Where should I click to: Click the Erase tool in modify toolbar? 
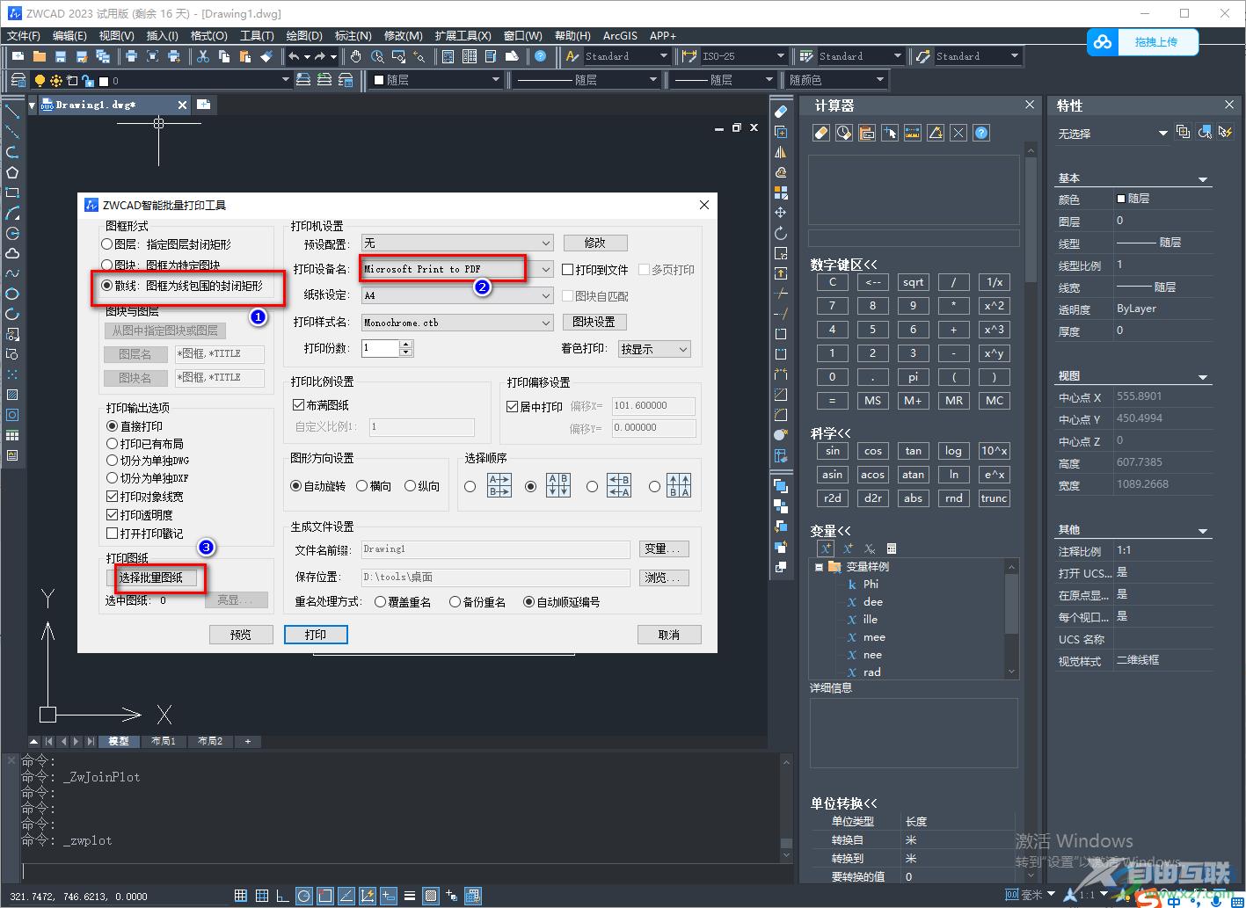(781, 112)
